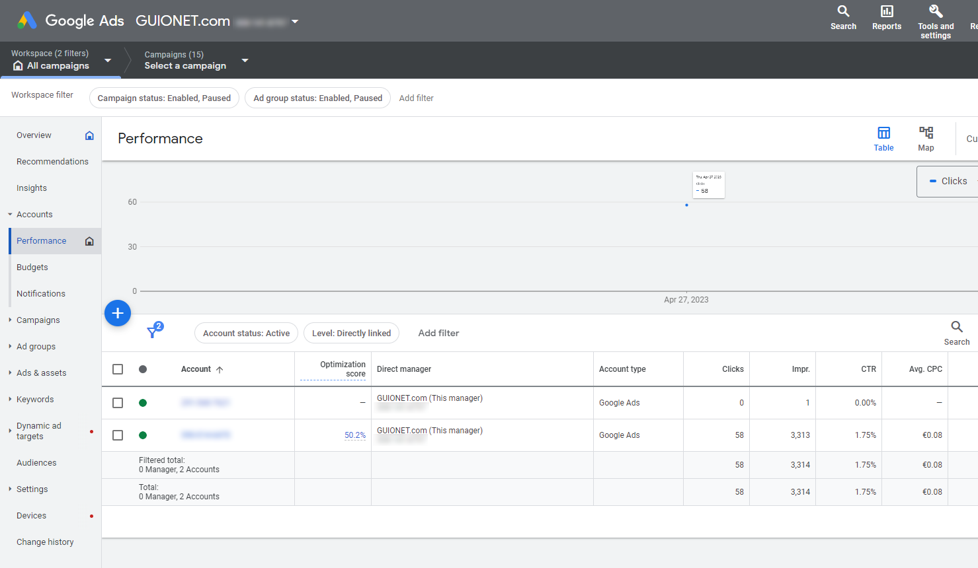The image size is (978, 568).
Task: Switch to Table view icon
Action: click(883, 133)
